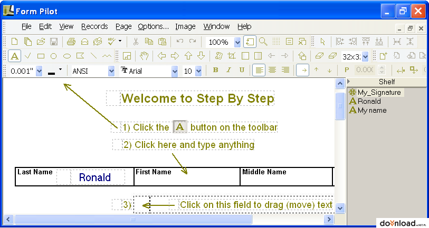Click the black line color swatch
Viewport: 429px width, 228px height.
[51, 73]
